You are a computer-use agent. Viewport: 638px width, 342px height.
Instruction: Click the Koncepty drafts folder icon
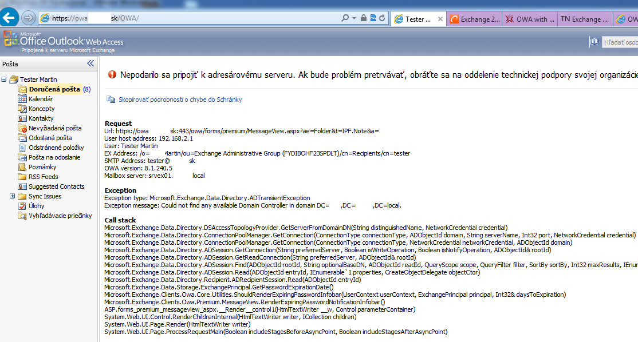[22, 109]
